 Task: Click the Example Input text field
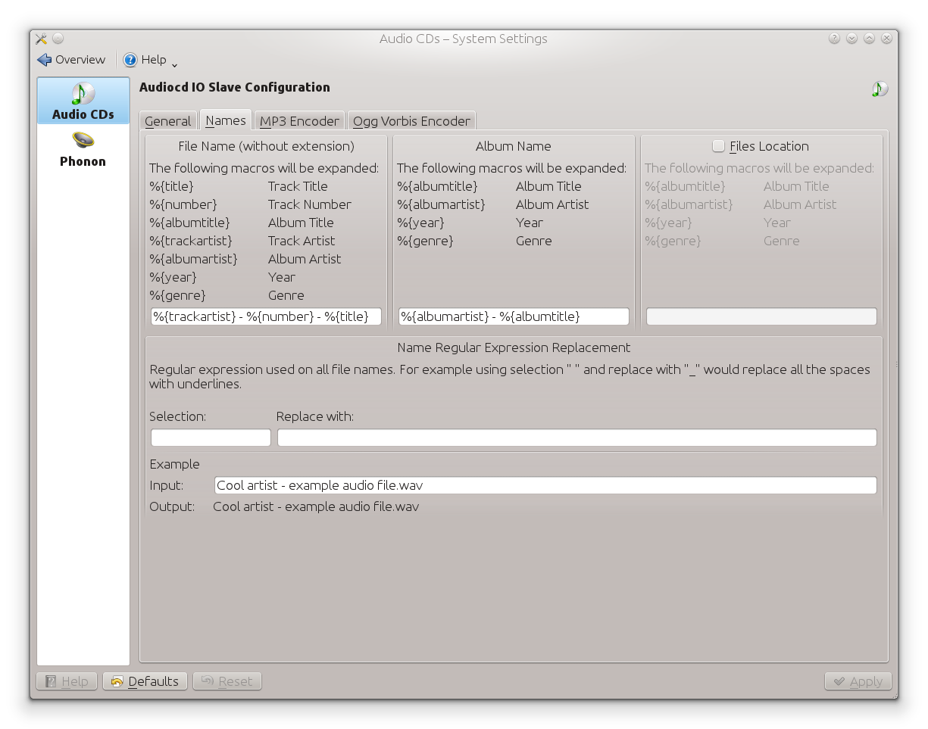pyautogui.click(x=545, y=485)
